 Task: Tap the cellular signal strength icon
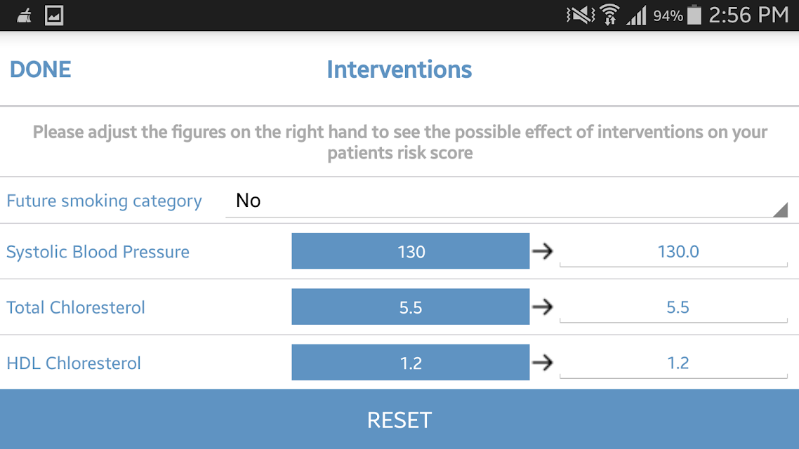coord(636,15)
